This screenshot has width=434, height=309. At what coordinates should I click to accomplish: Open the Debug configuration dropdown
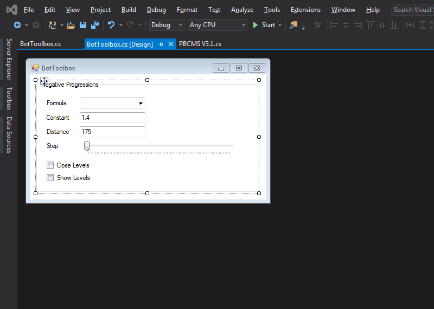(x=167, y=25)
